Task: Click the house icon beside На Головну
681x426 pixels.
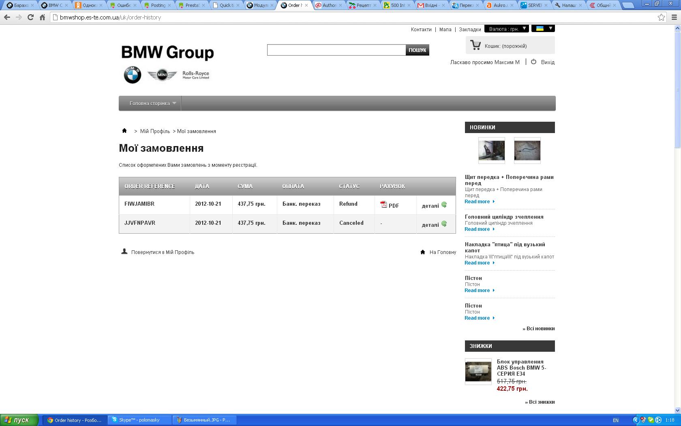Action: pyautogui.click(x=423, y=252)
